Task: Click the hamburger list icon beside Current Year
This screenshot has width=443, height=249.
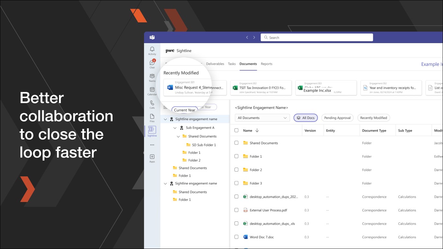Action: coord(165,107)
